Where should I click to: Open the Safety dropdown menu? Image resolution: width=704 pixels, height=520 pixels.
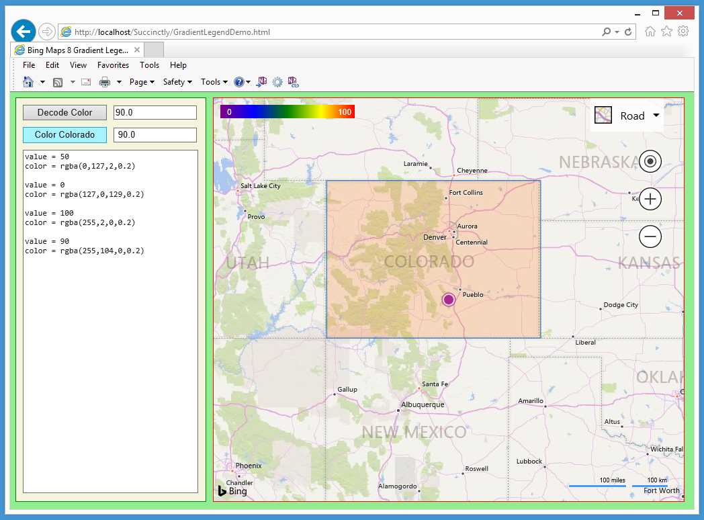(x=177, y=82)
